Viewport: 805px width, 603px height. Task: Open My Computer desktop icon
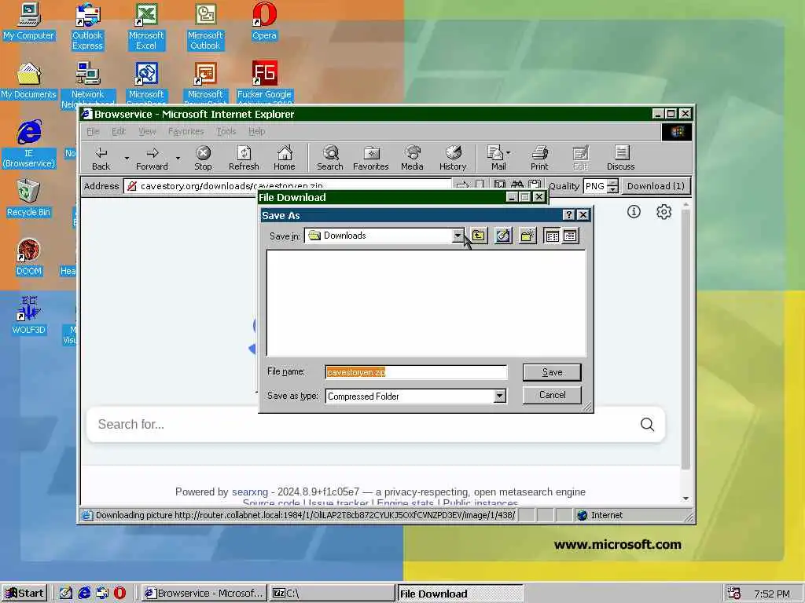point(28,22)
